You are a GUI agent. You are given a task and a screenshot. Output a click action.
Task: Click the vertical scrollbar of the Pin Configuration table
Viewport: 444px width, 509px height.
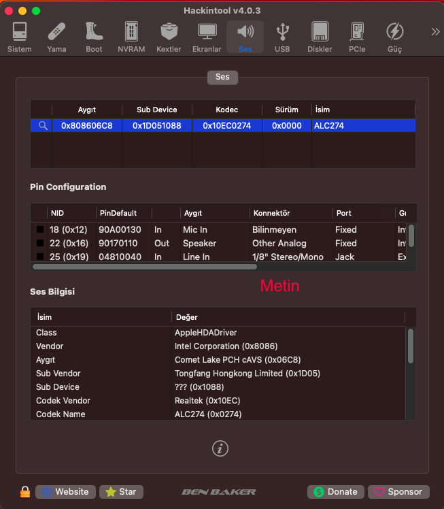tap(411, 236)
